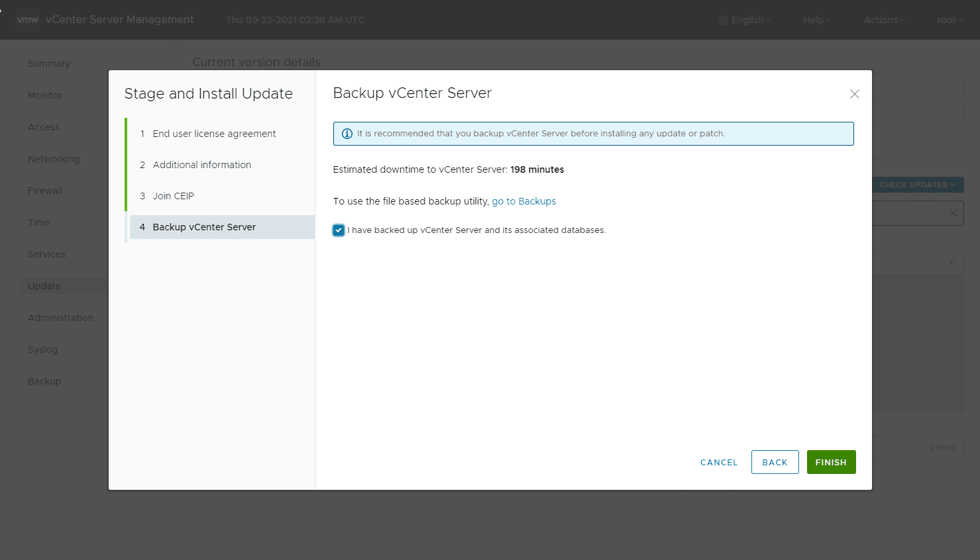Select Syslog in the left navigation

click(x=42, y=350)
